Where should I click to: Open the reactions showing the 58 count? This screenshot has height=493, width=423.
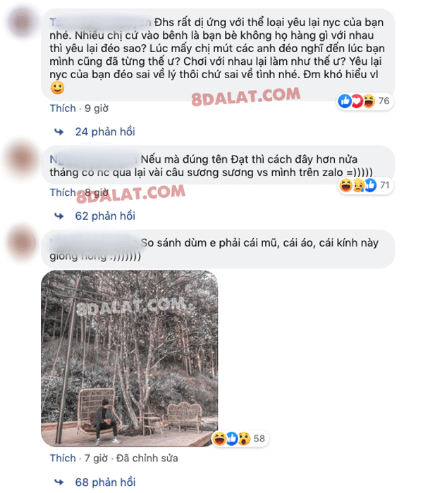(x=240, y=438)
